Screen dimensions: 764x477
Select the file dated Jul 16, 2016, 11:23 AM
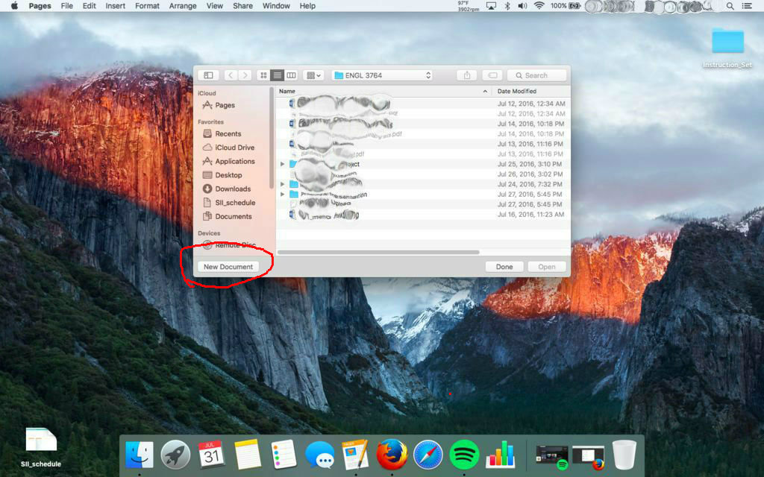pos(423,214)
